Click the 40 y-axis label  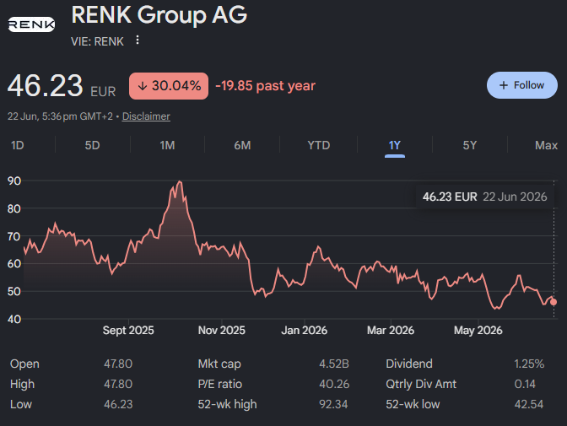[14, 320]
